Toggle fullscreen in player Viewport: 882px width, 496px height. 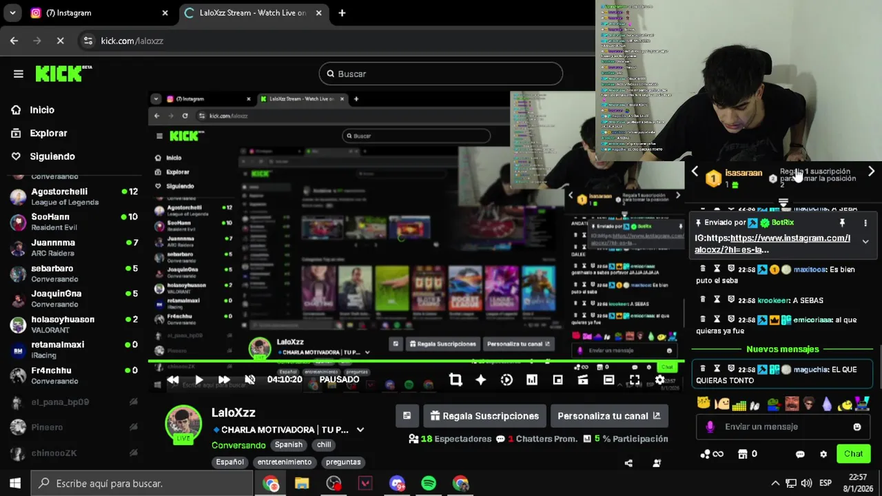coord(634,380)
